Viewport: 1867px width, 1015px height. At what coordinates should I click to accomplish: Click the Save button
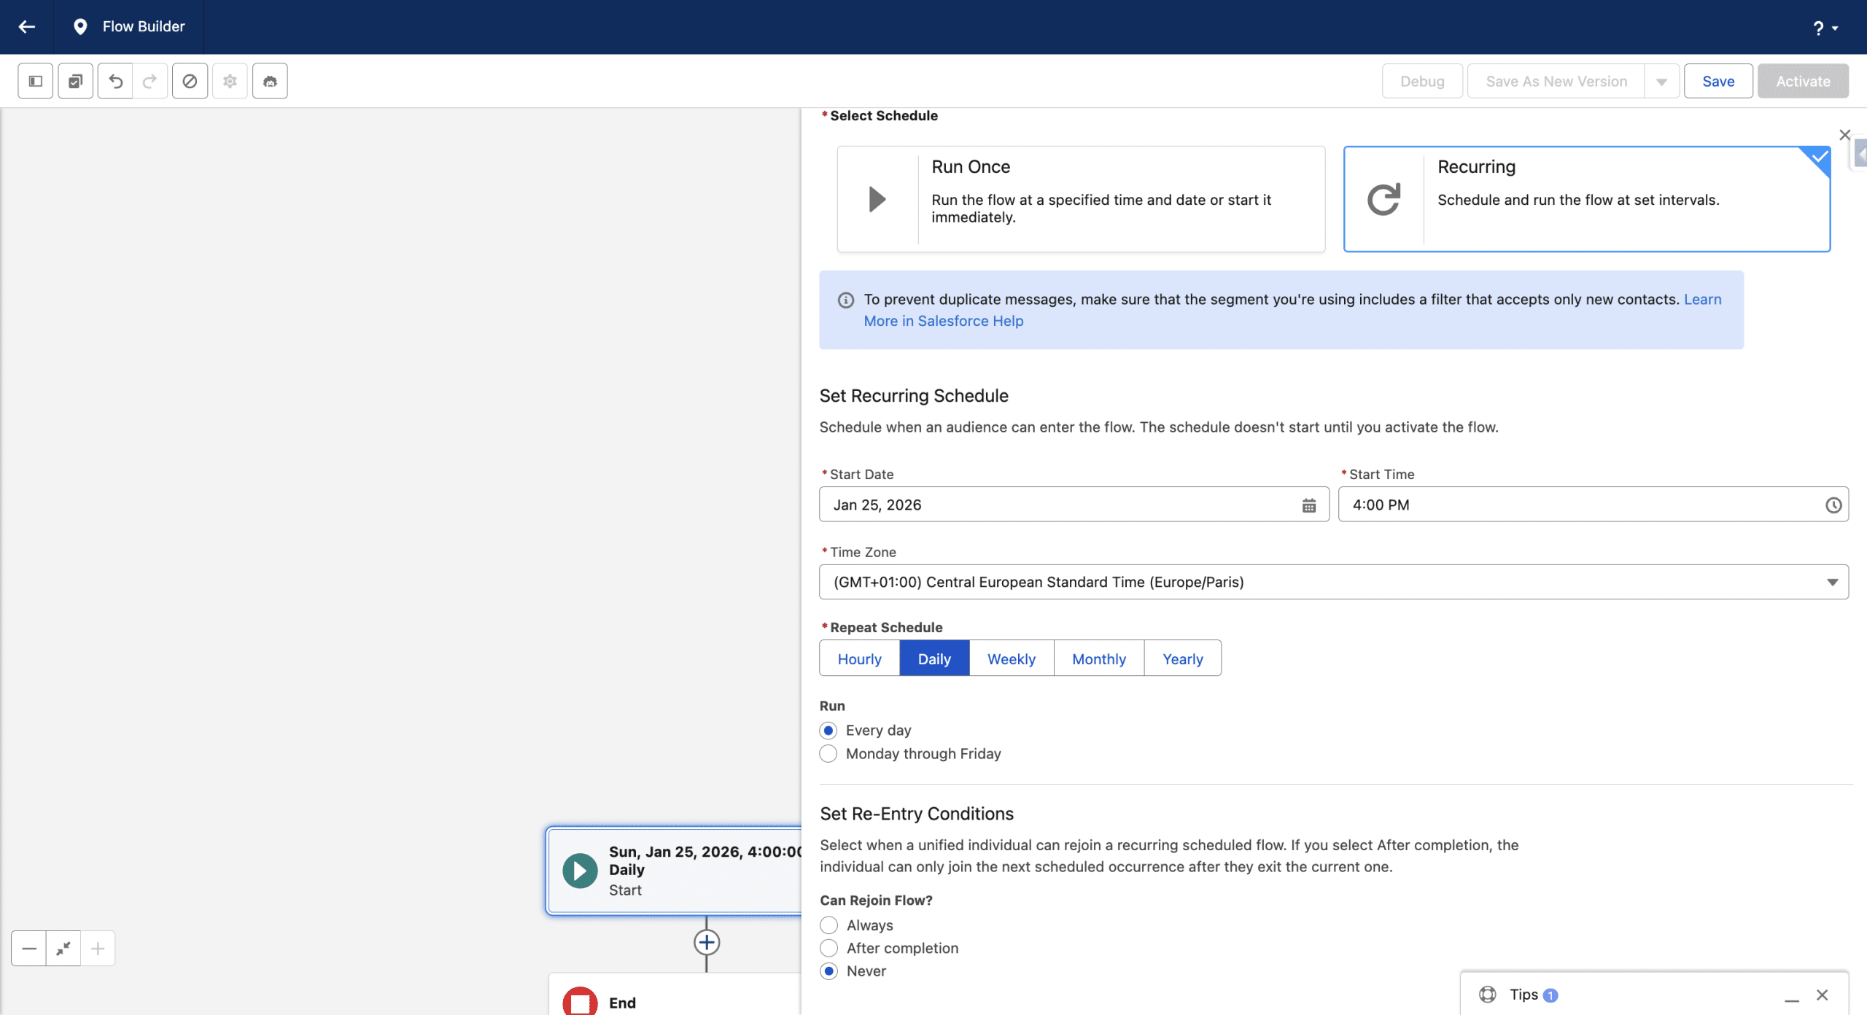pyautogui.click(x=1717, y=82)
